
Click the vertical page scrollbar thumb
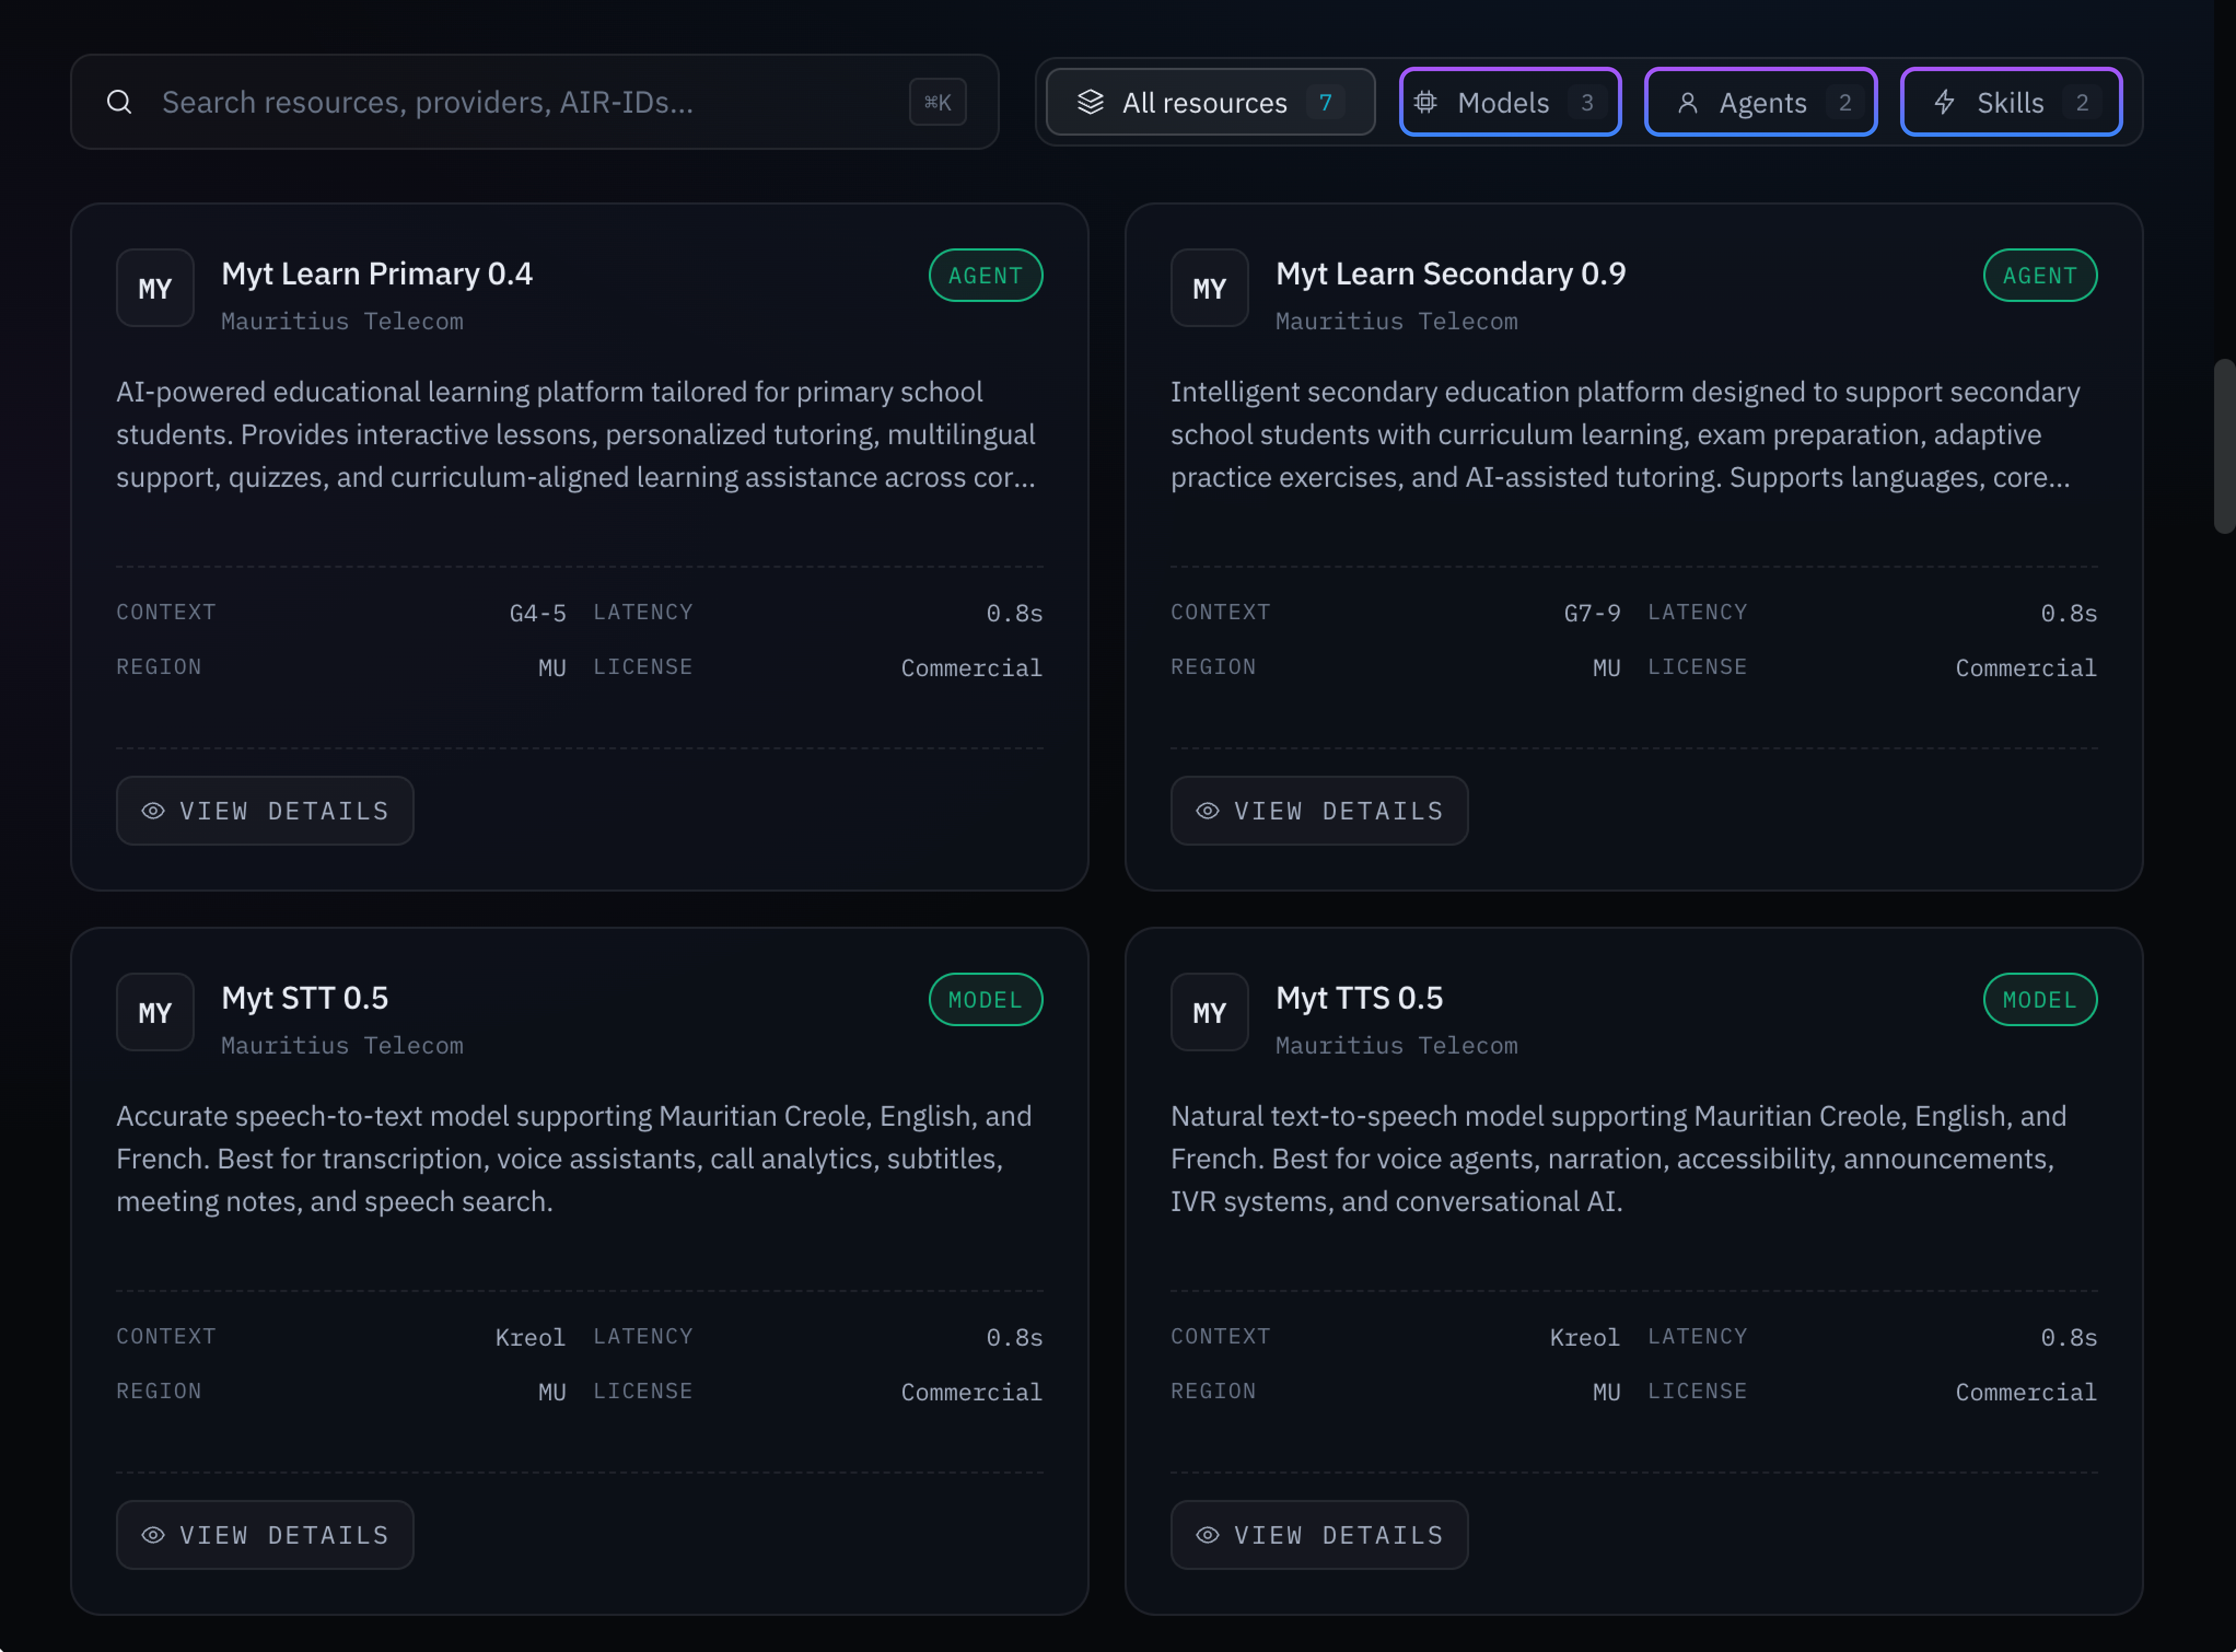(x=2224, y=446)
